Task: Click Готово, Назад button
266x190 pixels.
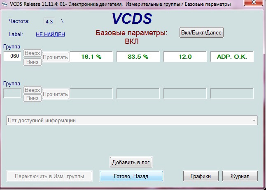Action: click(x=131, y=176)
